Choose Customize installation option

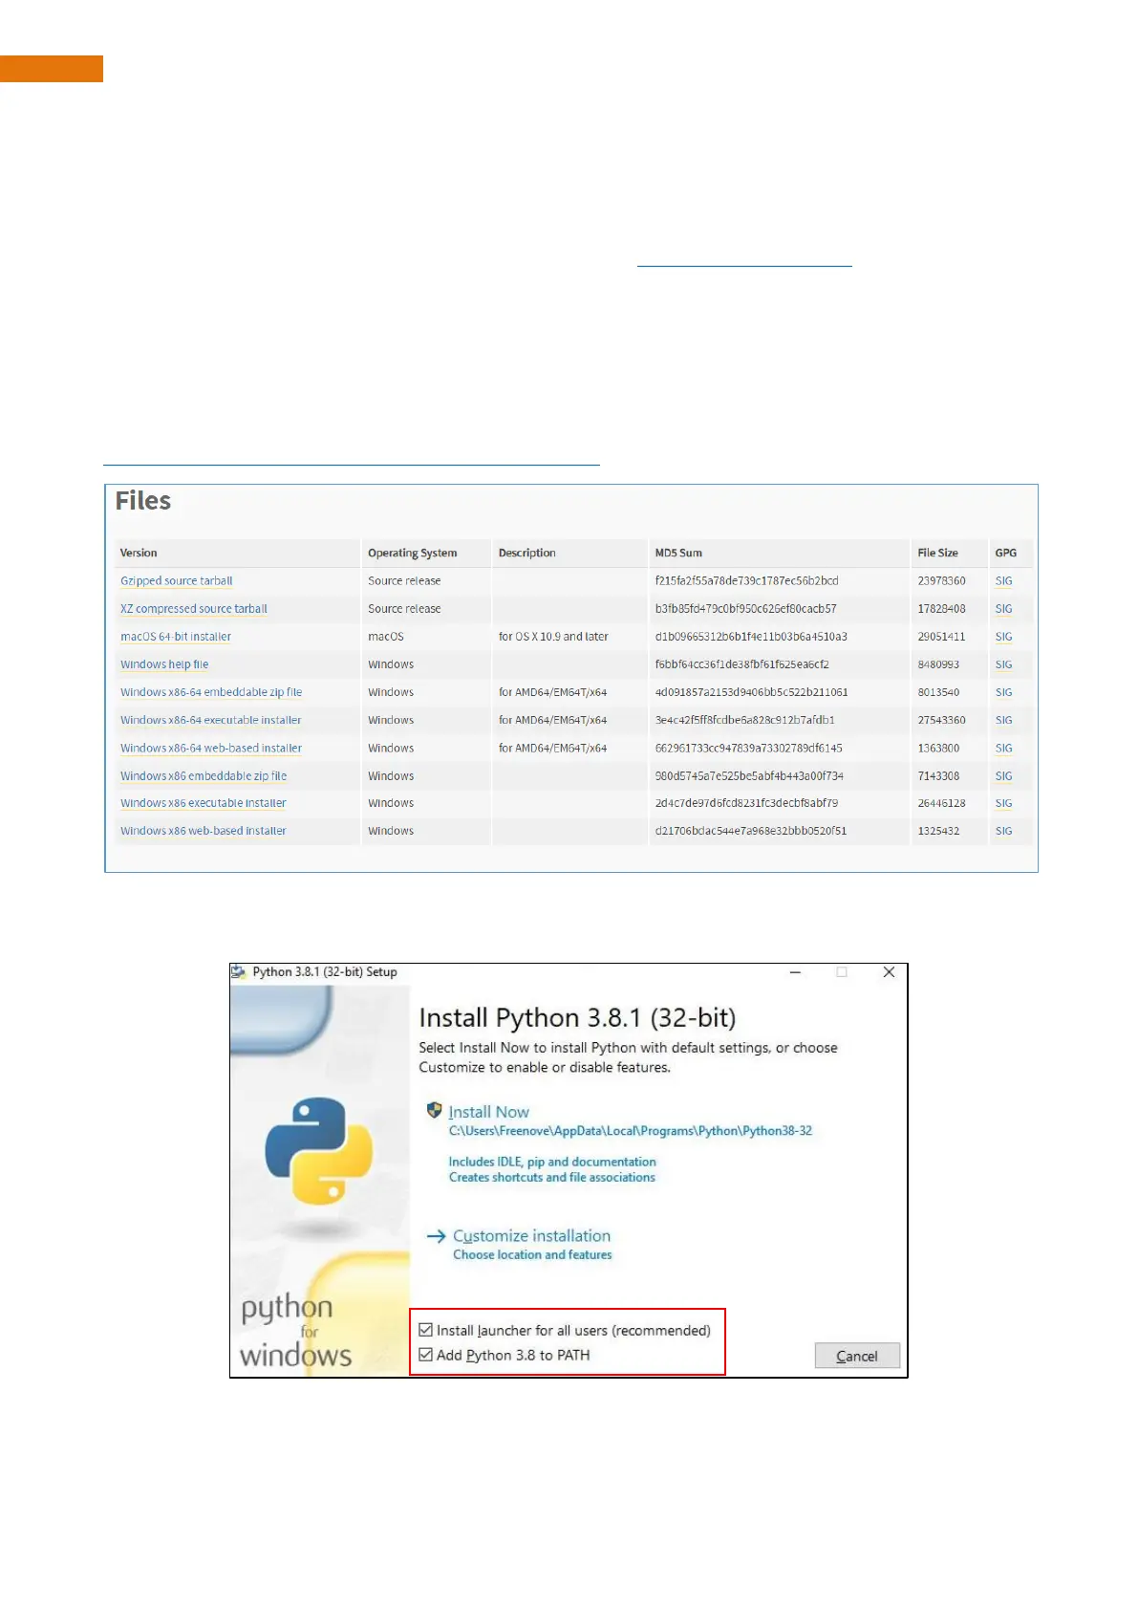click(531, 1235)
